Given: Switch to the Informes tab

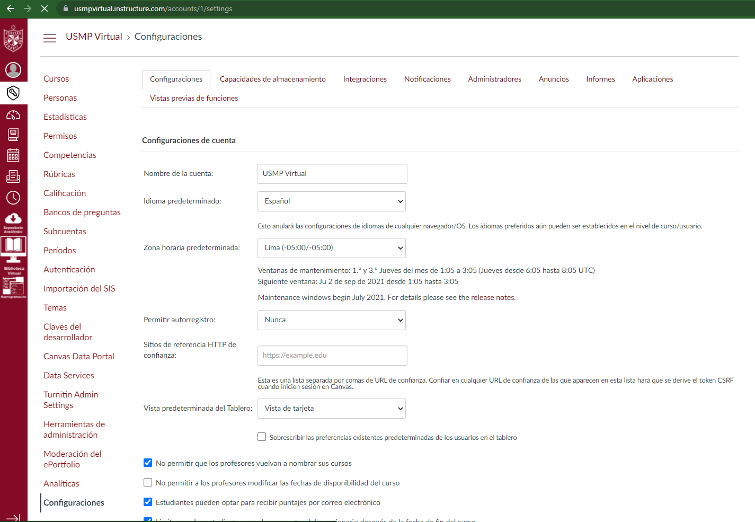Looking at the screenshot, I should click(601, 79).
